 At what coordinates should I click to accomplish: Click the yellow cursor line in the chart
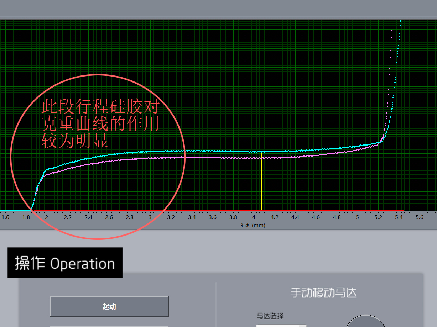click(262, 181)
